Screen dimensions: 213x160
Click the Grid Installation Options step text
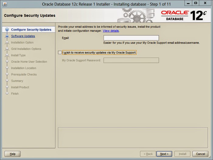pyautogui.click(x=26, y=49)
